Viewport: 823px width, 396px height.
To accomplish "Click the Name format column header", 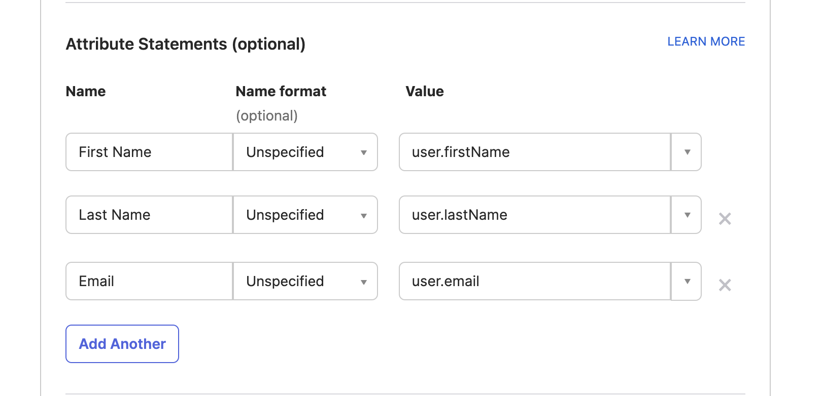I will click(x=281, y=92).
